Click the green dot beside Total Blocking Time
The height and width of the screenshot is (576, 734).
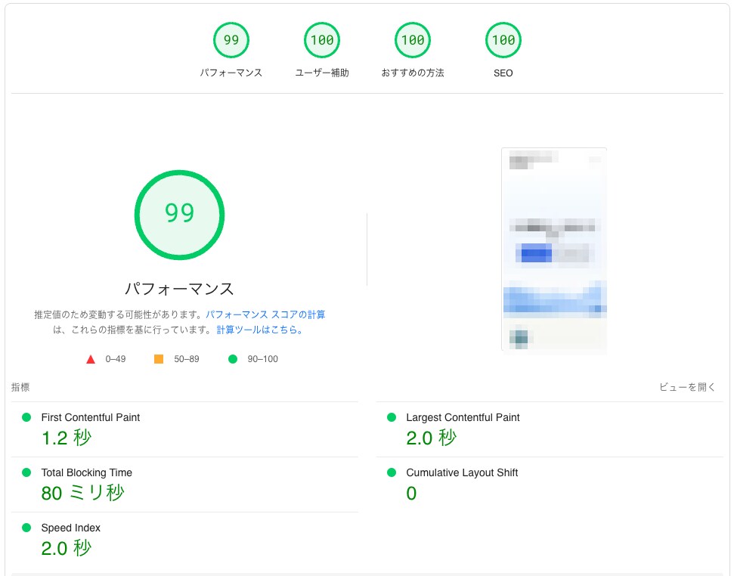[26, 472]
